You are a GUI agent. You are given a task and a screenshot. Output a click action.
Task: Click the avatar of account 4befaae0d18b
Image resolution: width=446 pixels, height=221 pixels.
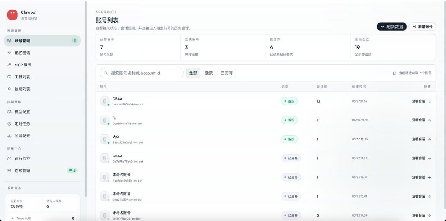point(105,177)
